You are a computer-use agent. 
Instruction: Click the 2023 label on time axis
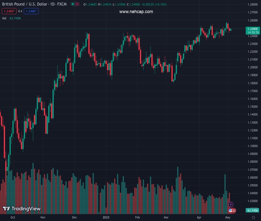tap(106, 218)
